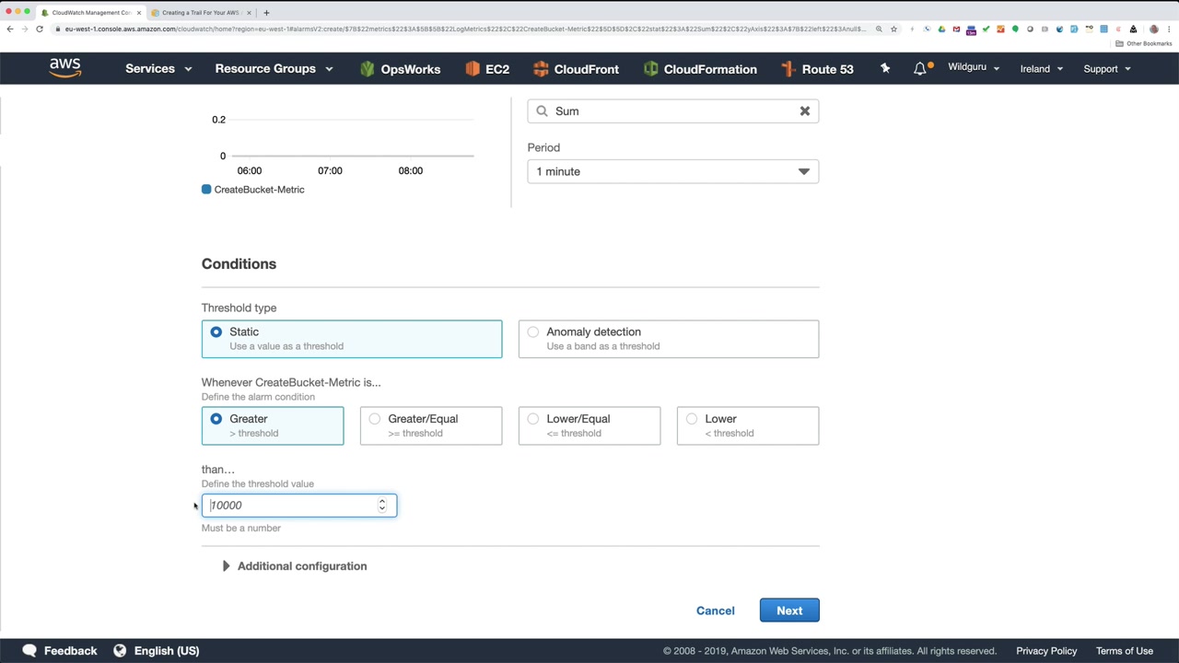This screenshot has width=1179, height=663.
Task: Click the Cancel link
Action: tap(716, 611)
